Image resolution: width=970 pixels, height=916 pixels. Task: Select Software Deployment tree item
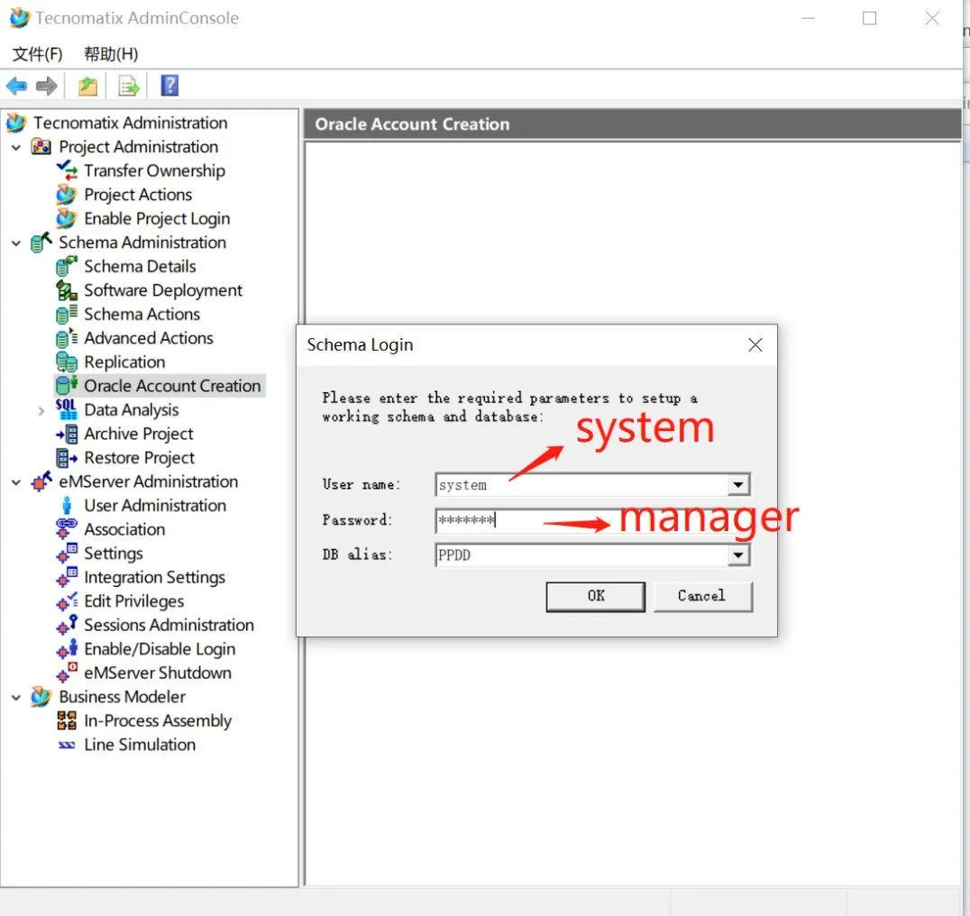pyautogui.click(x=163, y=290)
